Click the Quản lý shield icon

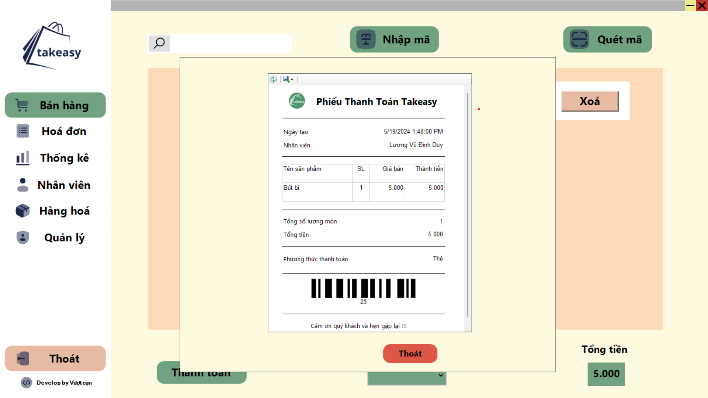pyautogui.click(x=22, y=238)
